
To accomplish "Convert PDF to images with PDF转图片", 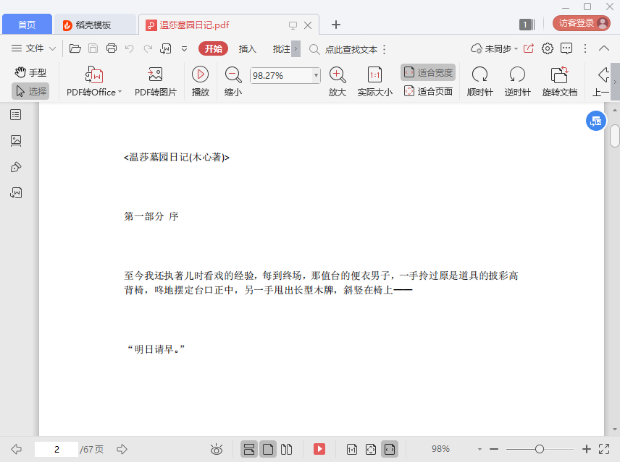I will [156, 82].
